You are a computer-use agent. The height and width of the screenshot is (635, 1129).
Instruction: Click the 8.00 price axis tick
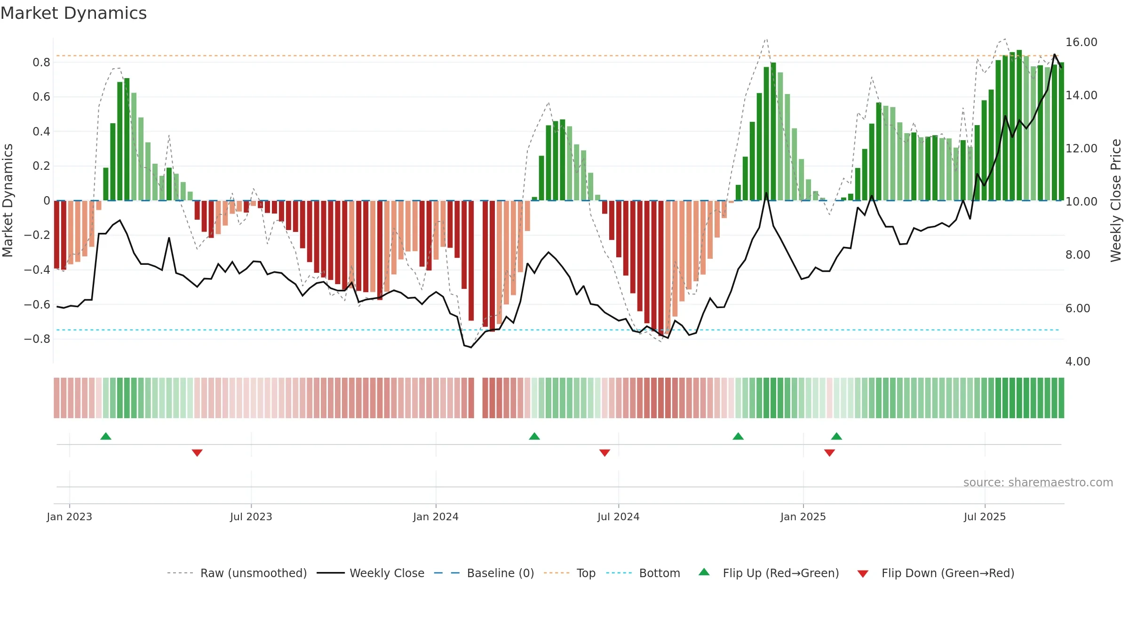[x=1078, y=254]
